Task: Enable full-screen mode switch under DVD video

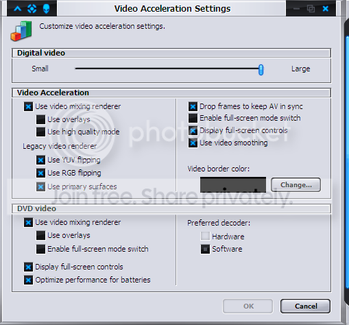Action: [x=40, y=249]
